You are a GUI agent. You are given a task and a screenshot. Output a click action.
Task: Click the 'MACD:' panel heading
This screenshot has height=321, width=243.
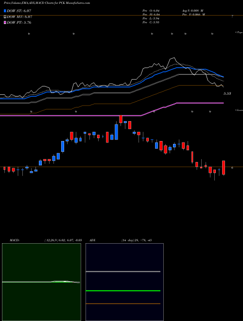14,240
